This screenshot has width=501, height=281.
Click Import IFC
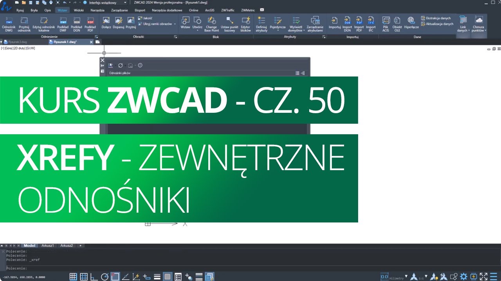371,24
